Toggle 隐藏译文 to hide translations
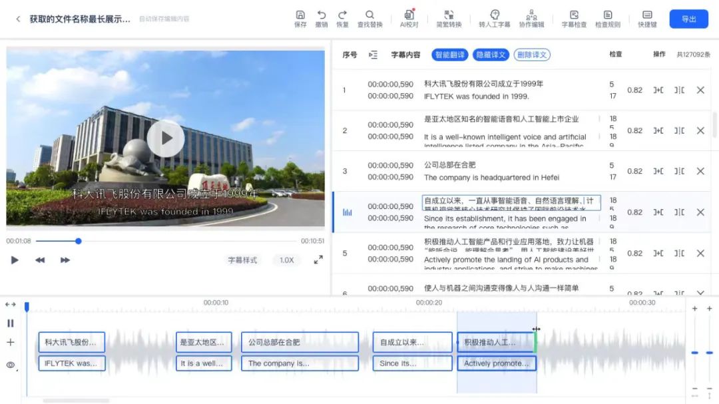Viewport: 719px width, 404px height. point(491,55)
